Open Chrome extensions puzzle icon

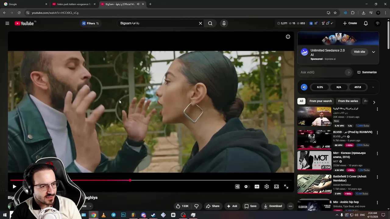[x=353, y=13]
